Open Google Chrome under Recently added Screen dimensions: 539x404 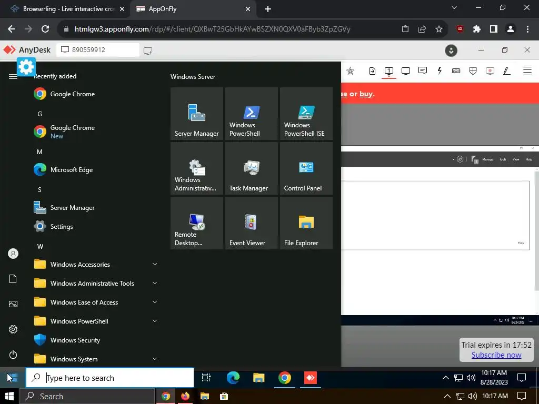[x=96, y=94]
